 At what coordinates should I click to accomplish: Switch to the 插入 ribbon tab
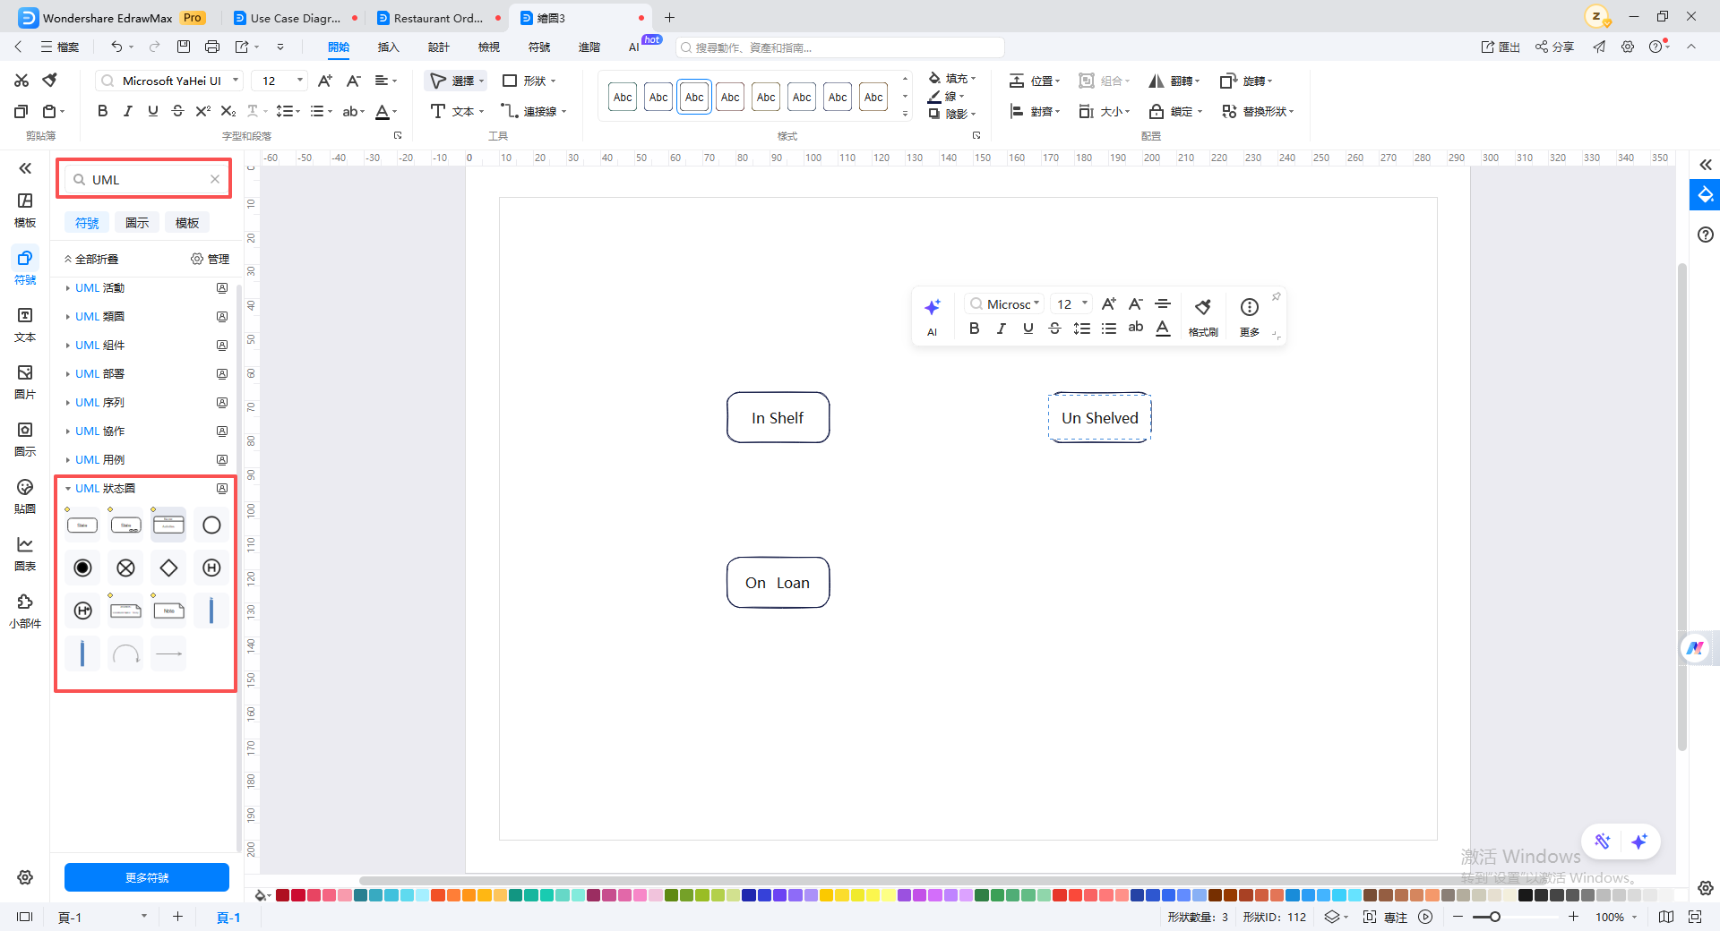388,47
